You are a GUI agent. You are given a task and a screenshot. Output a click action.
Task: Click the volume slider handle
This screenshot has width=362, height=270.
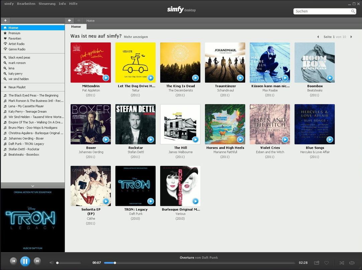[x=58, y=263]
